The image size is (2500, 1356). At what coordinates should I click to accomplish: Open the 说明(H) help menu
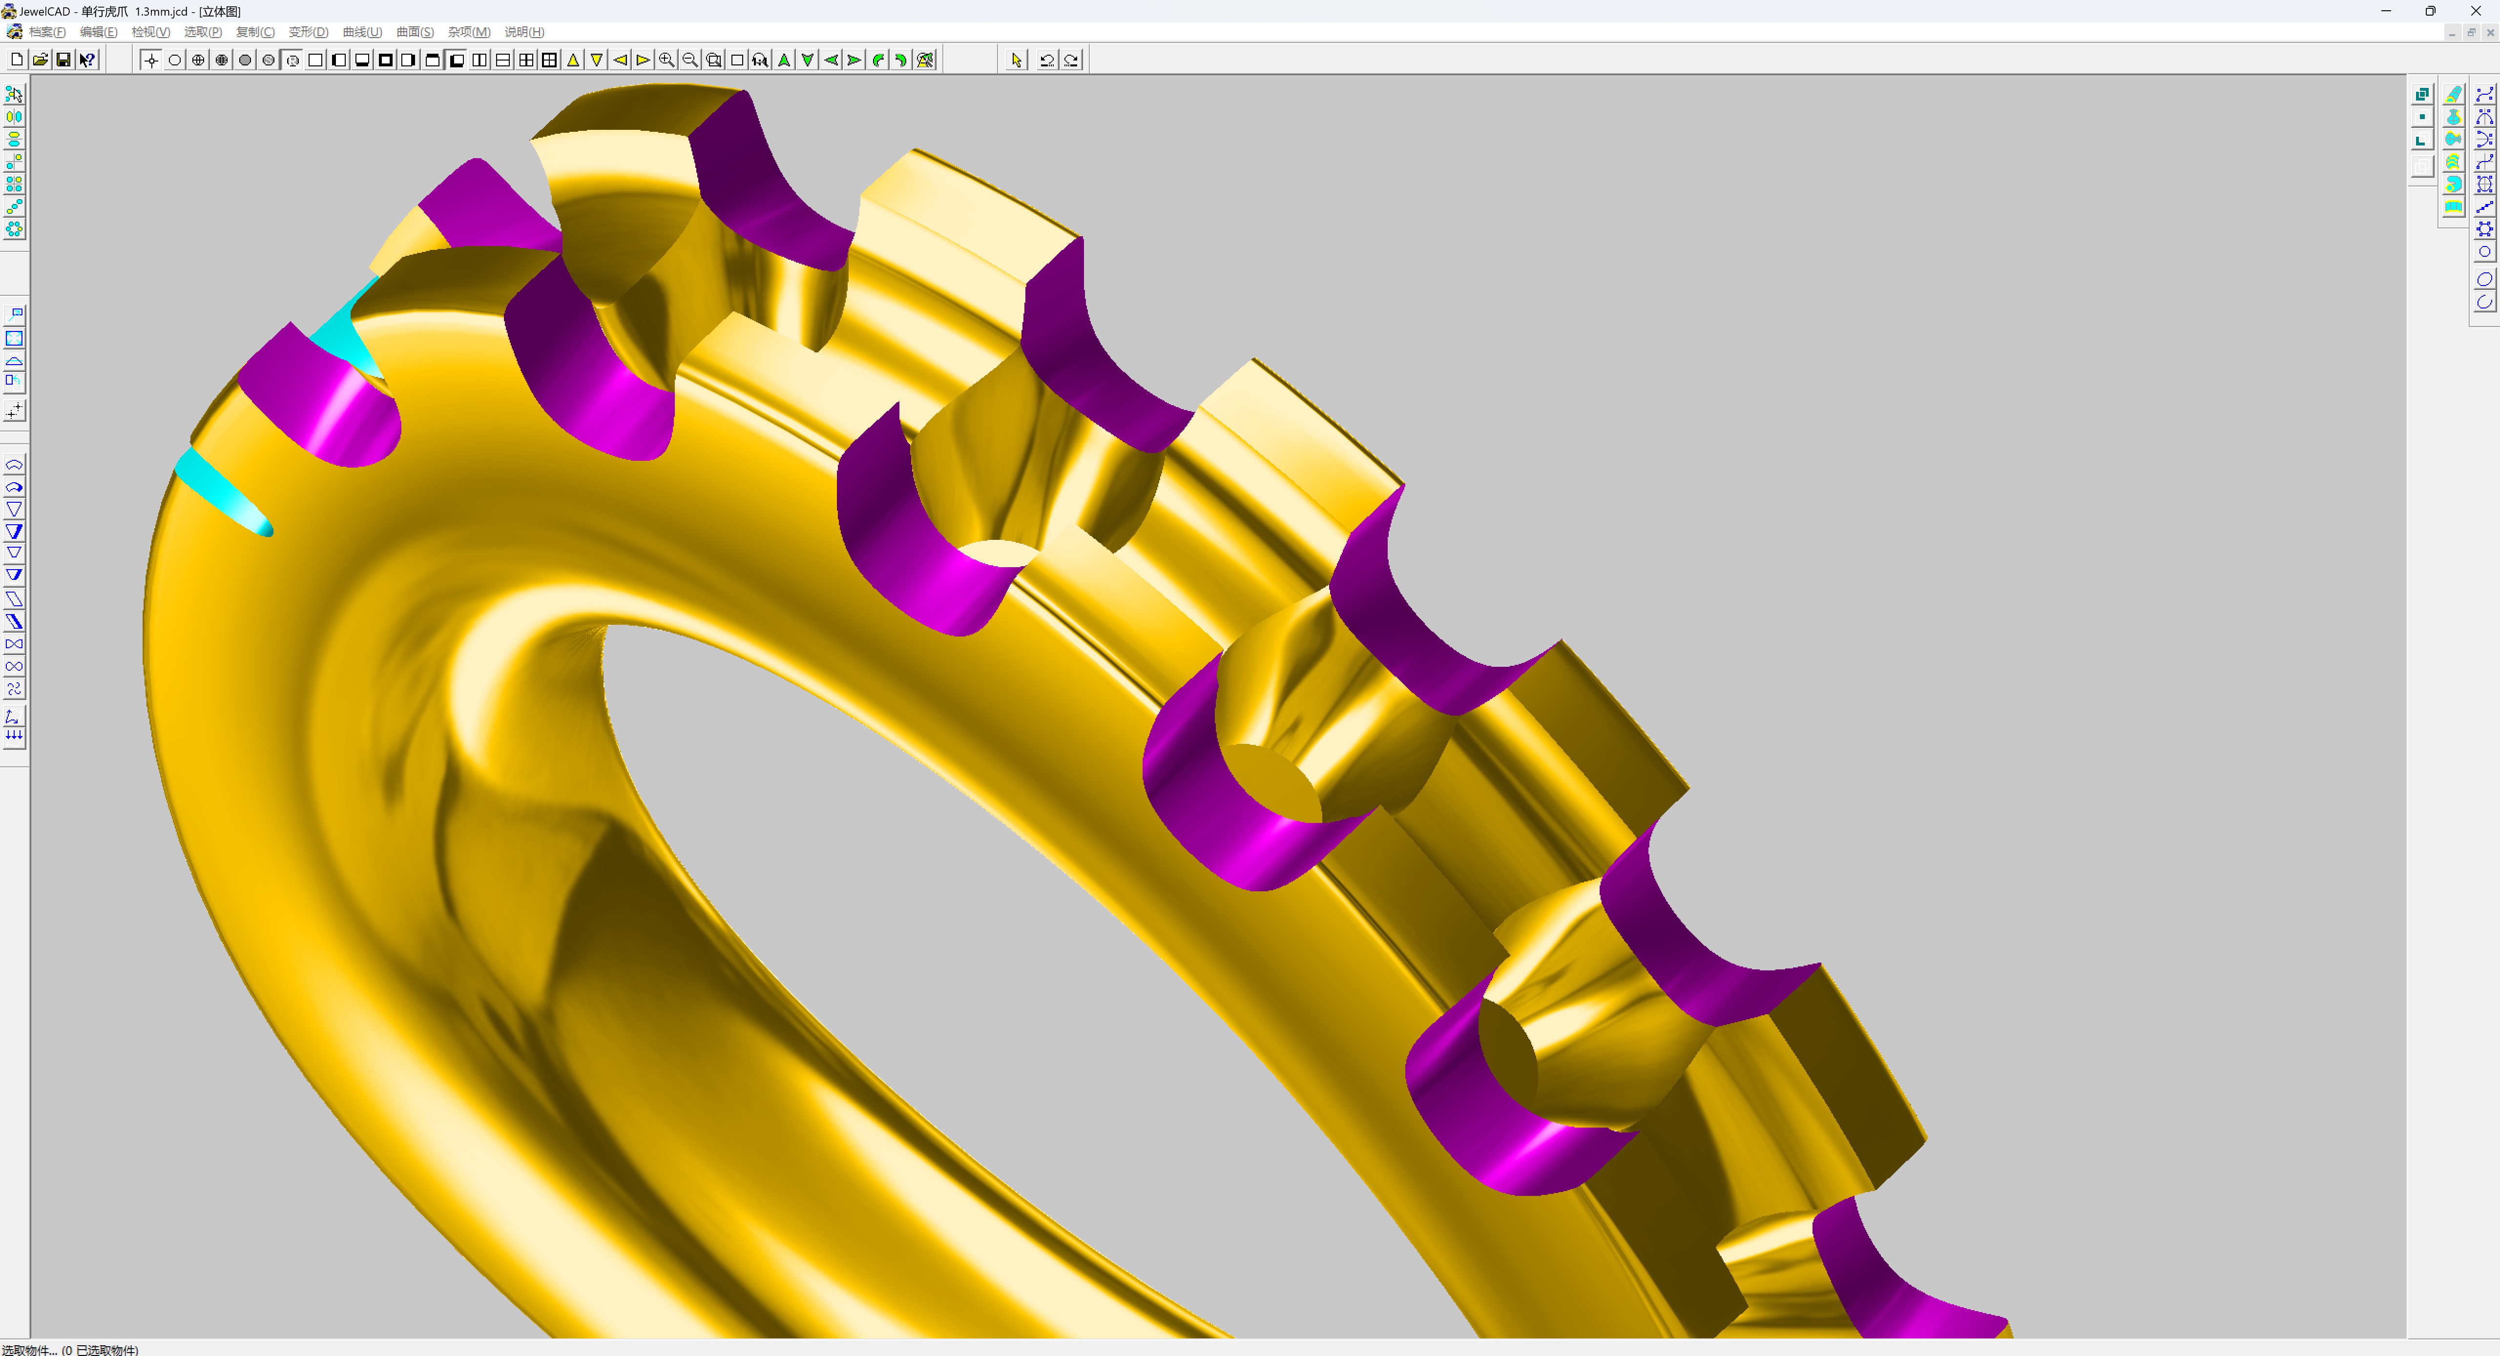(x=524, y=32)
